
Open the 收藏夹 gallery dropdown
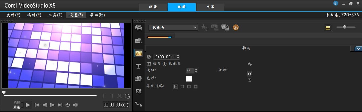coord(173,28)
